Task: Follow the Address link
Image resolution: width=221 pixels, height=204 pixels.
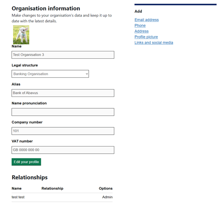Action: (x=141, y=31)
